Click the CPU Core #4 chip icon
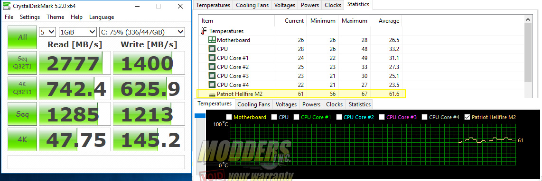This screenshot has width=542, height=181. click(x=212, y=85)
